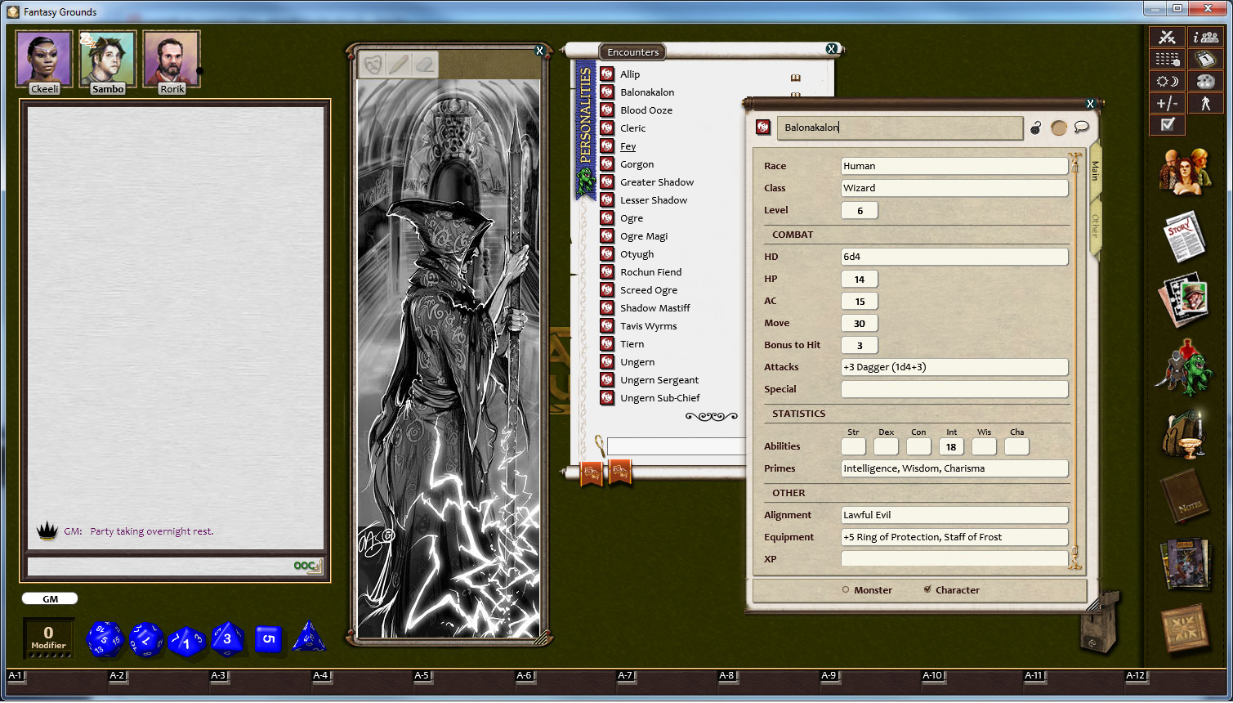
Task: Click the dice tower in the bottom corner
Action: tap(1099, 629)
